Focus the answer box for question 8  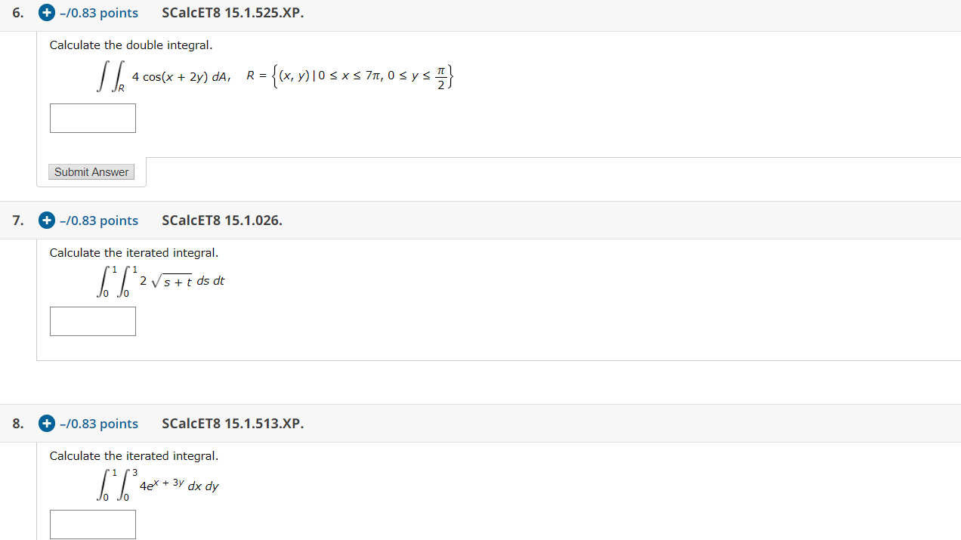pos(92,524)
